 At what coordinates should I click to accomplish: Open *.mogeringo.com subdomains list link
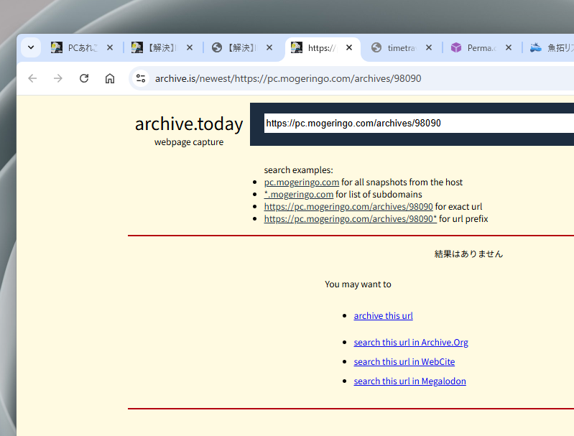[x=299, y=195]
